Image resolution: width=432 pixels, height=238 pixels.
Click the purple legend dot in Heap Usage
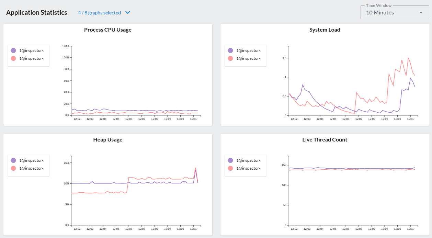click(14, 160)
